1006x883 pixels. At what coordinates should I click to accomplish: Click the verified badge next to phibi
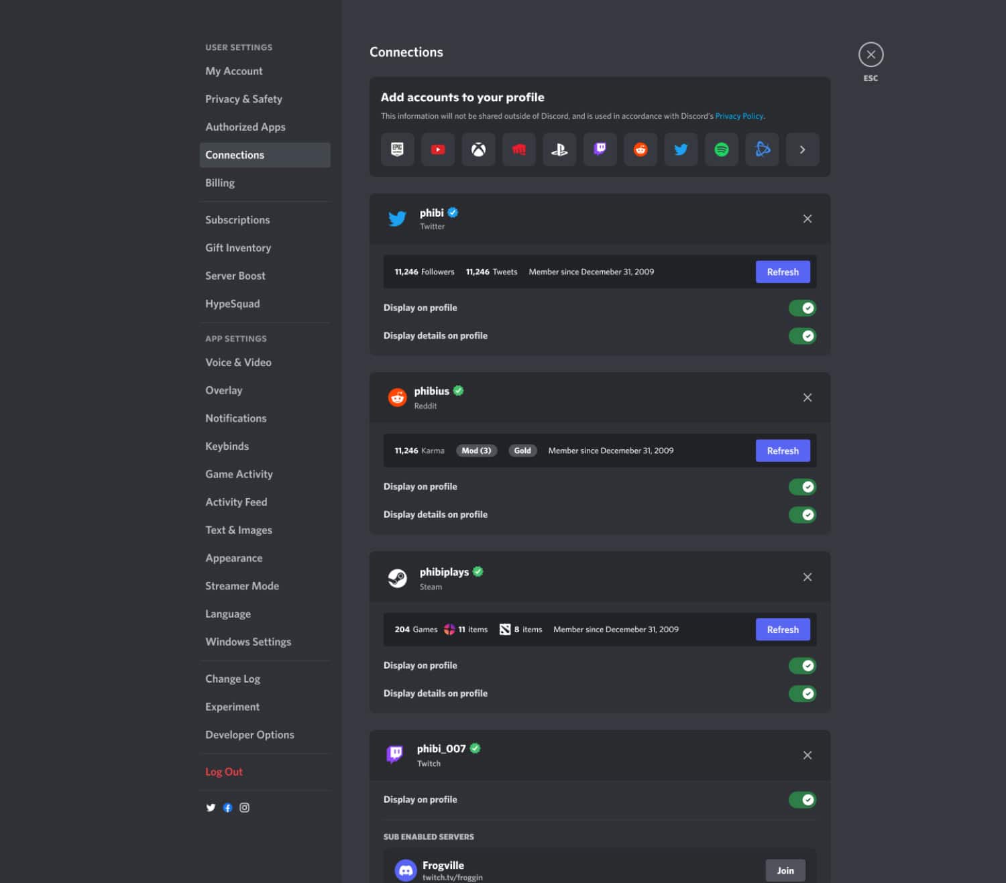point(453,213)
